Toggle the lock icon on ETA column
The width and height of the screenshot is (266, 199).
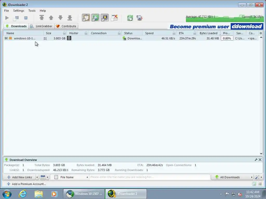click(195, 33)
